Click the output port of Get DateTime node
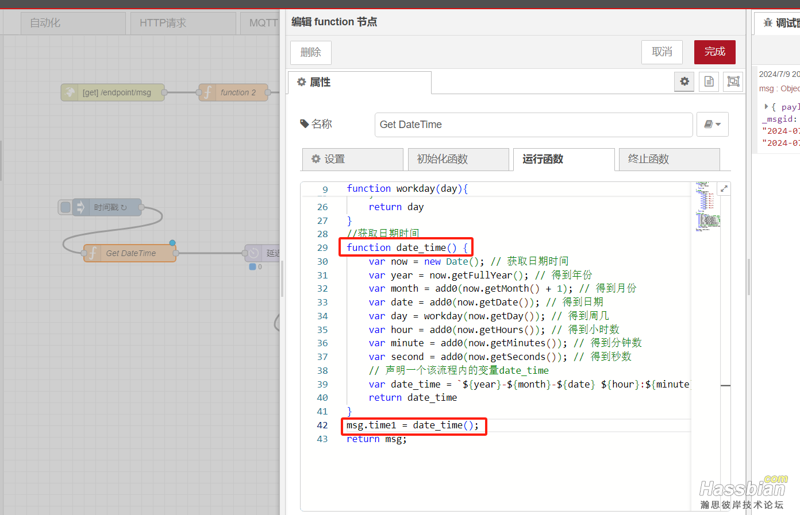The image size is (800, 515). click(176, 253)
